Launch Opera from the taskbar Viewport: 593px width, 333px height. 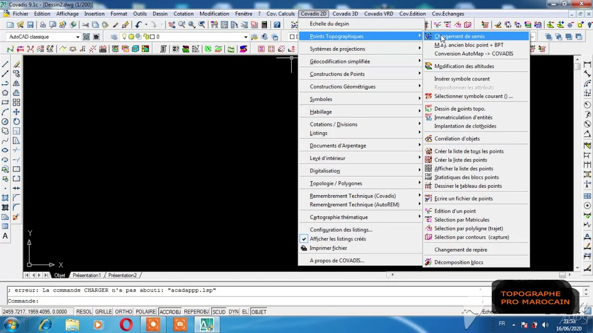click(x=126, y=325)
